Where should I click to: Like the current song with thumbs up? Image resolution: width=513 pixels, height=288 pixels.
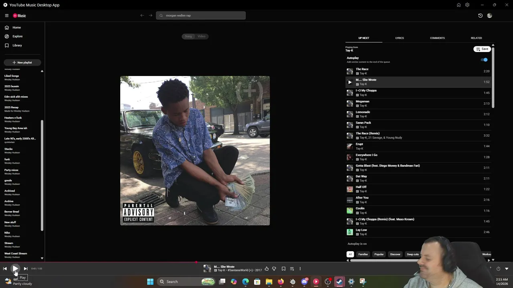[x=267, y=269]
